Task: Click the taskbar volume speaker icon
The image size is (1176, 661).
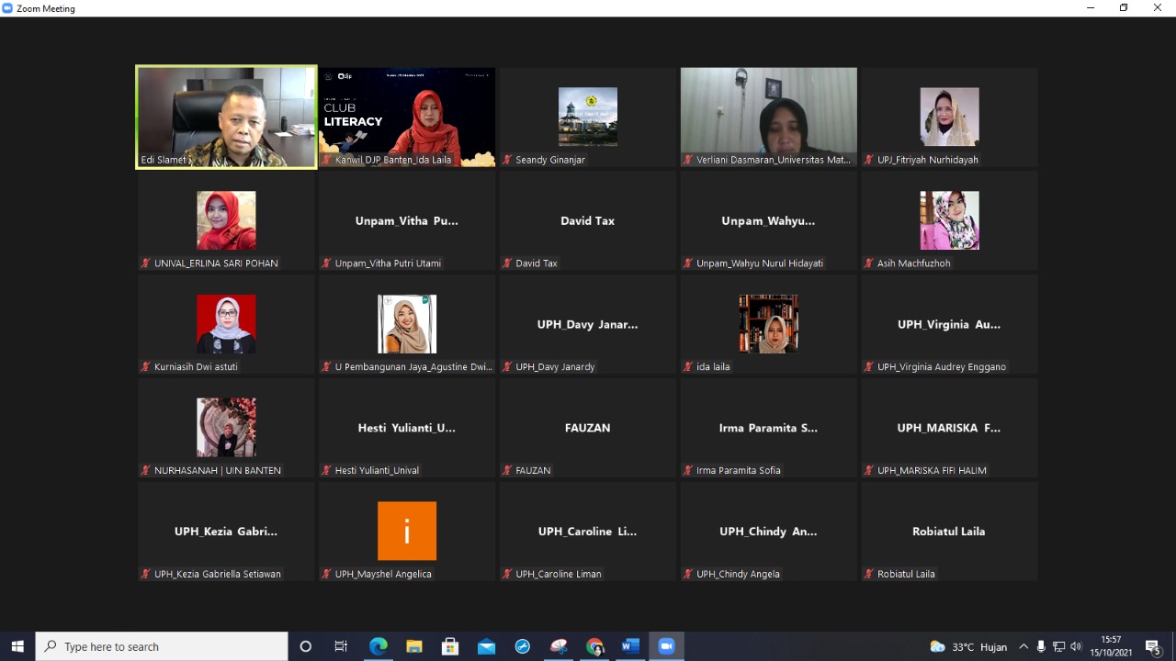Action: (x=1076, y=646)
